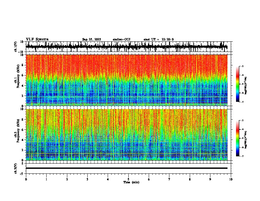Click the ch.1 spectrogram red high-frequency region
This screenshot has width=260, height=201.
pos(126,65)
